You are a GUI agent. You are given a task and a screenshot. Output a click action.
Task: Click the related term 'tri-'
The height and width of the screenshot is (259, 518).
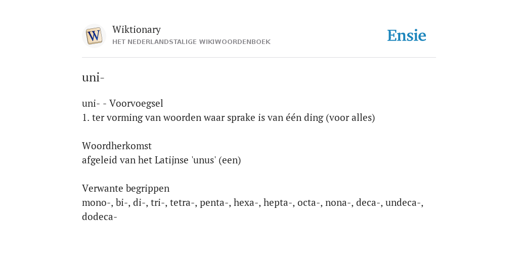(158, 202)
